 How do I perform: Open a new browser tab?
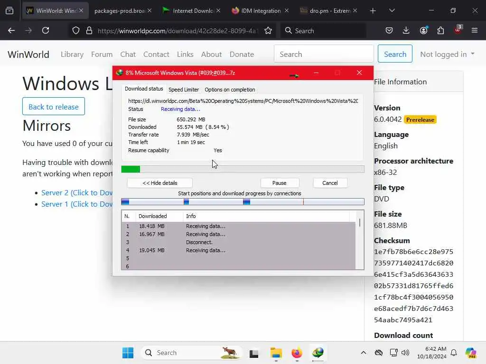[373, 11]
